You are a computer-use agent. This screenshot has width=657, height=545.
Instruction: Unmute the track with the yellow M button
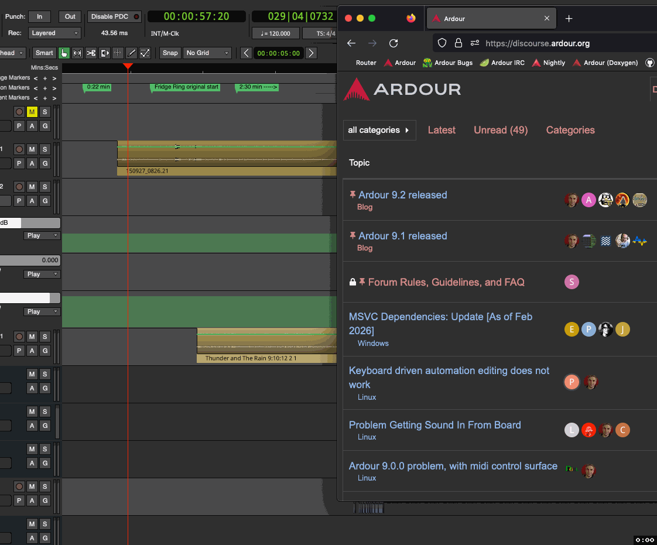pos(32,112)
